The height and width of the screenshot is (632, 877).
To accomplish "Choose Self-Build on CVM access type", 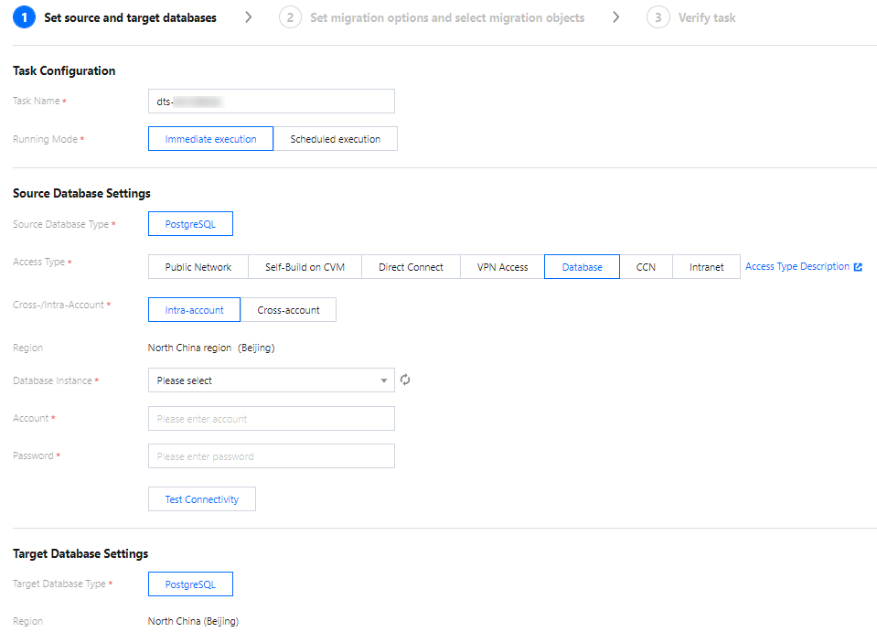I will click(x=305, y=267).
